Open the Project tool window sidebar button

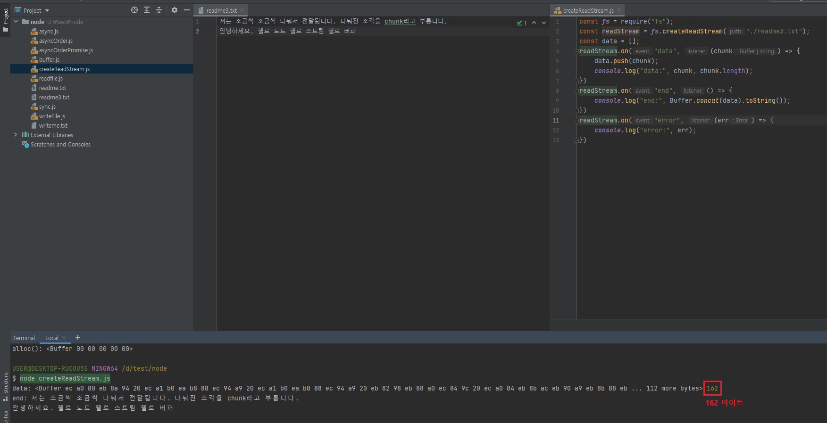click(5, 20)
